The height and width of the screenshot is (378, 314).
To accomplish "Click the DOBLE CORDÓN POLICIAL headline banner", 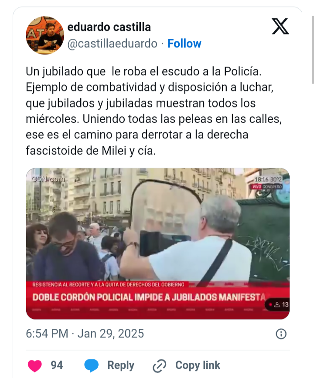I will 149,297.
